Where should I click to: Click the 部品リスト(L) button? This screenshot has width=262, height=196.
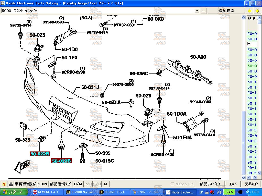pyautogui.click(x=210, y=184)
